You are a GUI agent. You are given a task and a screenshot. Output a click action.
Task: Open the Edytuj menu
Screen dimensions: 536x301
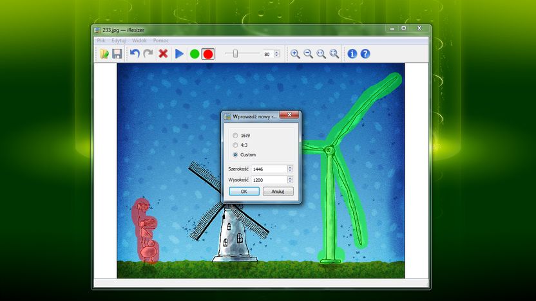[119, 41]
